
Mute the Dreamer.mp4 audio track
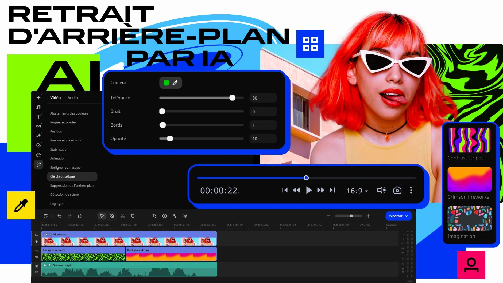click(x=36, y=266)
